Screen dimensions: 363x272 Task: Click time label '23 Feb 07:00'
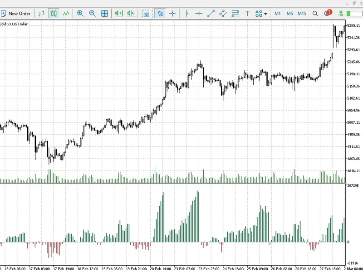coord(185,269)
